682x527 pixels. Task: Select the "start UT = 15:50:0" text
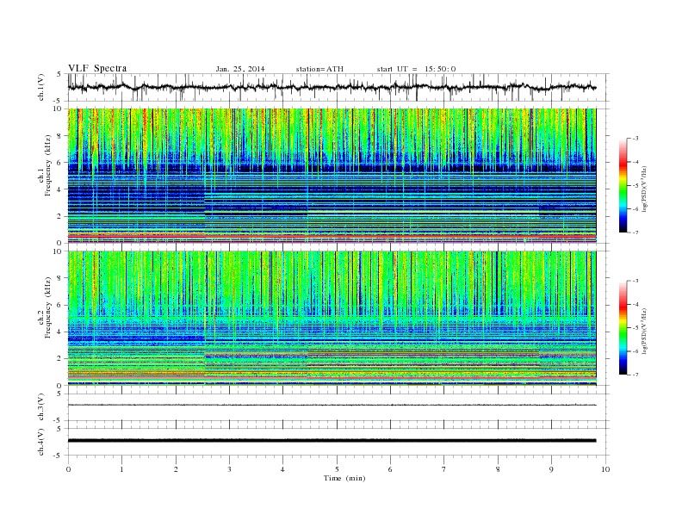pos(416,69)
